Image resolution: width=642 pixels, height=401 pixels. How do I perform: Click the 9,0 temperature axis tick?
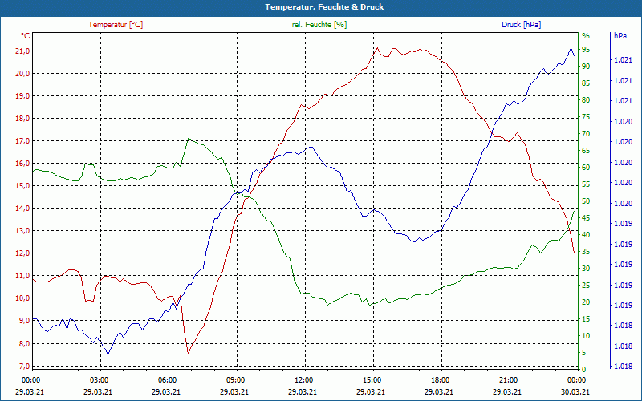(x=22, y=321)
